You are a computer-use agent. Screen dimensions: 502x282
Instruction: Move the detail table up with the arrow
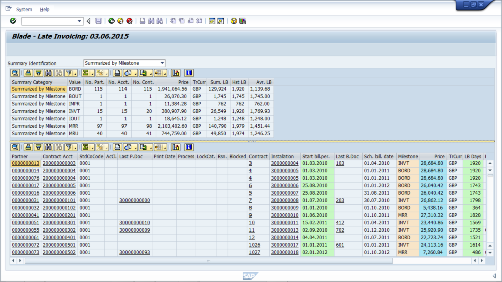pos(490,163)
